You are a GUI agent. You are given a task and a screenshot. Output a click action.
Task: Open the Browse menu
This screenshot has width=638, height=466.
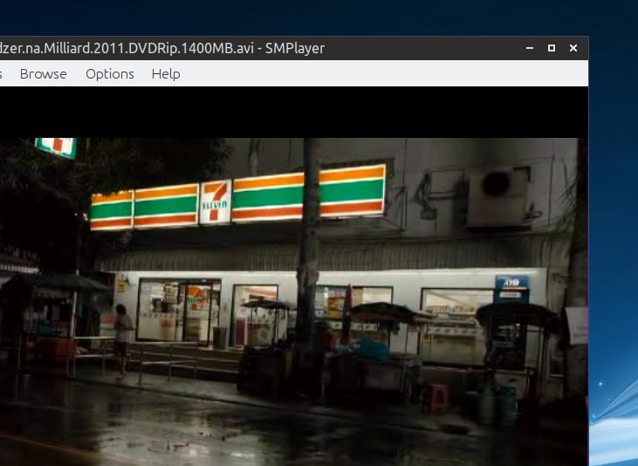[x=43, y=74]
